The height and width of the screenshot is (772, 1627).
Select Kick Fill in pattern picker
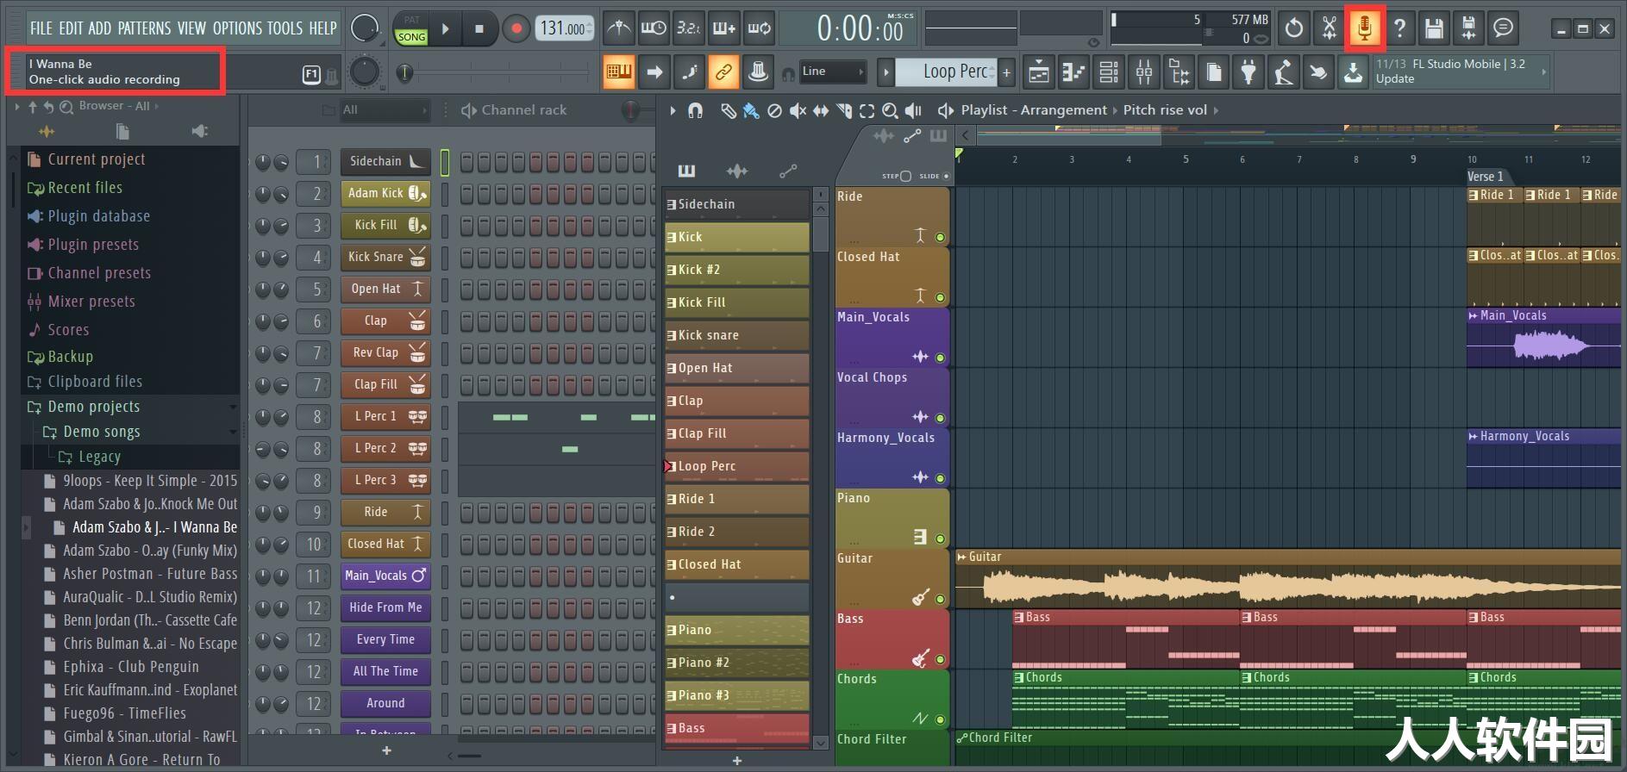[737, 302]
